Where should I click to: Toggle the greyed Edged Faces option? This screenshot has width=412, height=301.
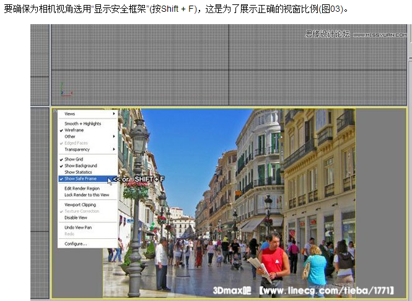point(87,143)
